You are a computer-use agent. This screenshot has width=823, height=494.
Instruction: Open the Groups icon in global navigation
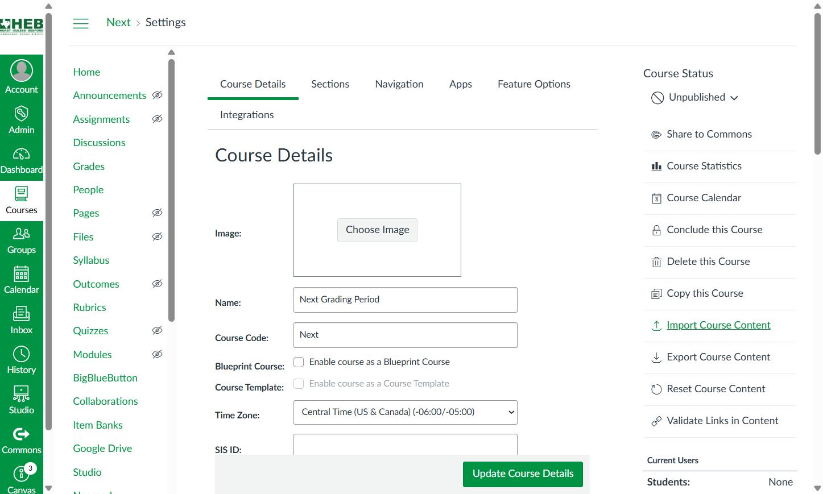22,234
